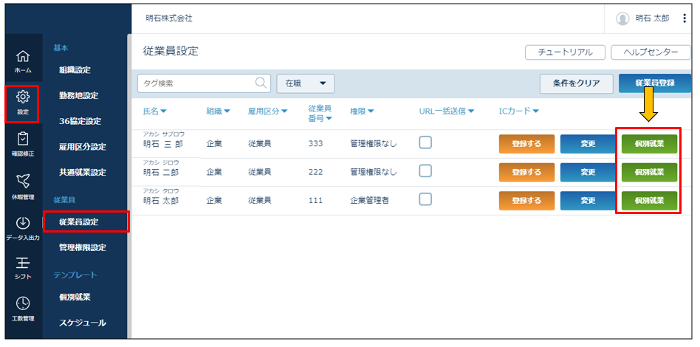Check URL一括送信 box for 明石 太郎
Screen dimensions: 700x347
coord(425,199)
